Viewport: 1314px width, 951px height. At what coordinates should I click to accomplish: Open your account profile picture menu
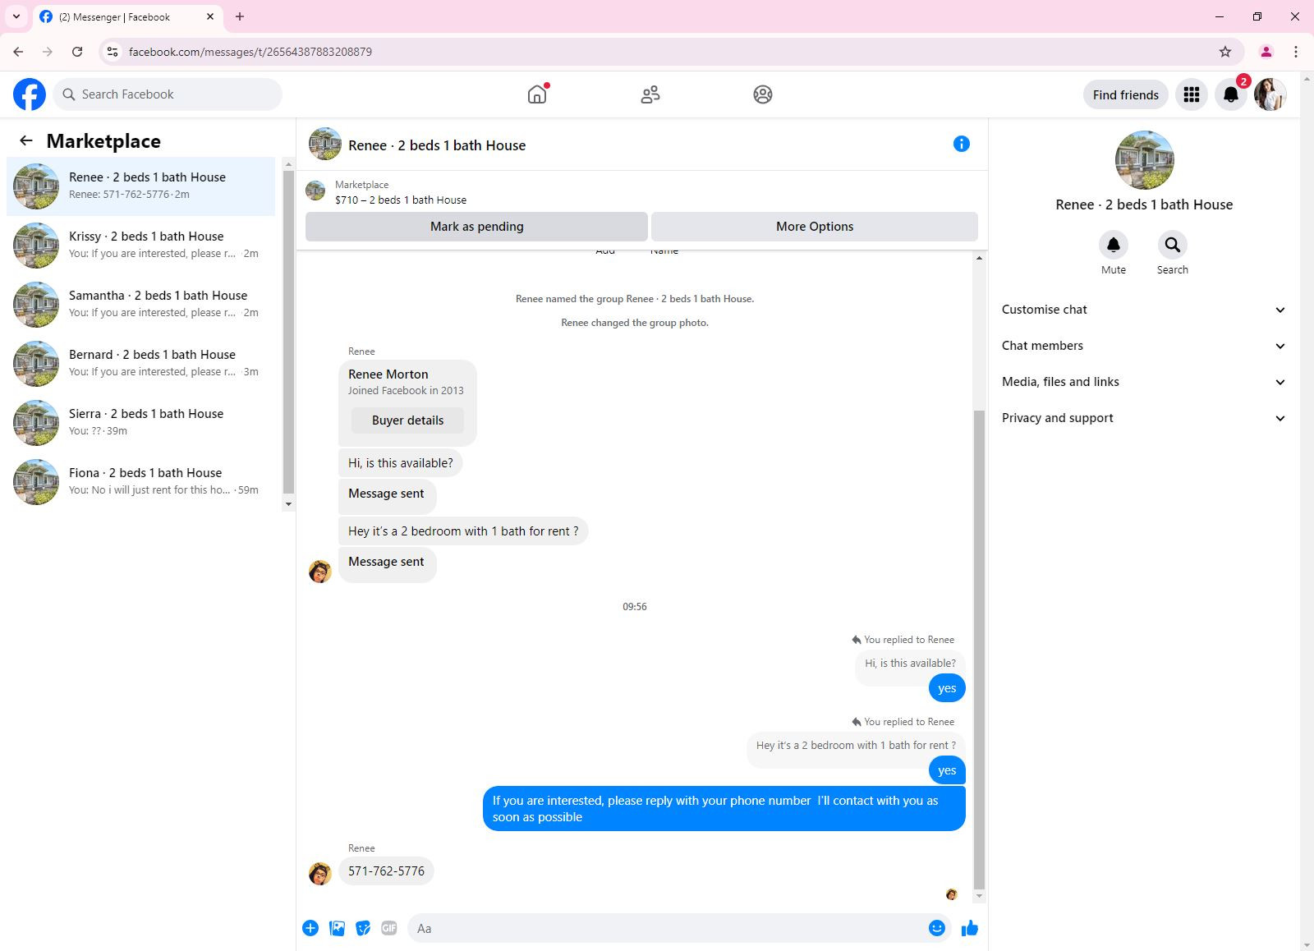click(x=1270, y=94)
